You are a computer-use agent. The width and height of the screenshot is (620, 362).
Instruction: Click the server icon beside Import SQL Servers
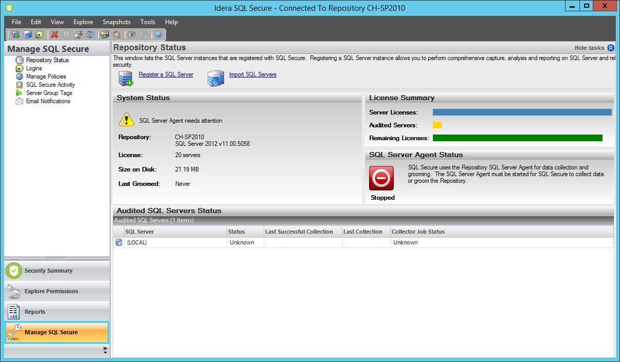[x=216, y=78]
